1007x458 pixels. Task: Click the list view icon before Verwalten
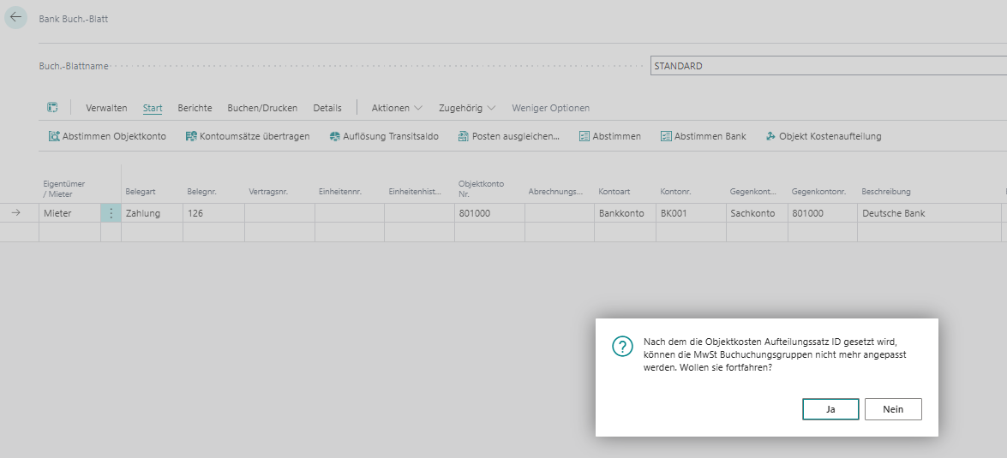[x=52, y=108]
